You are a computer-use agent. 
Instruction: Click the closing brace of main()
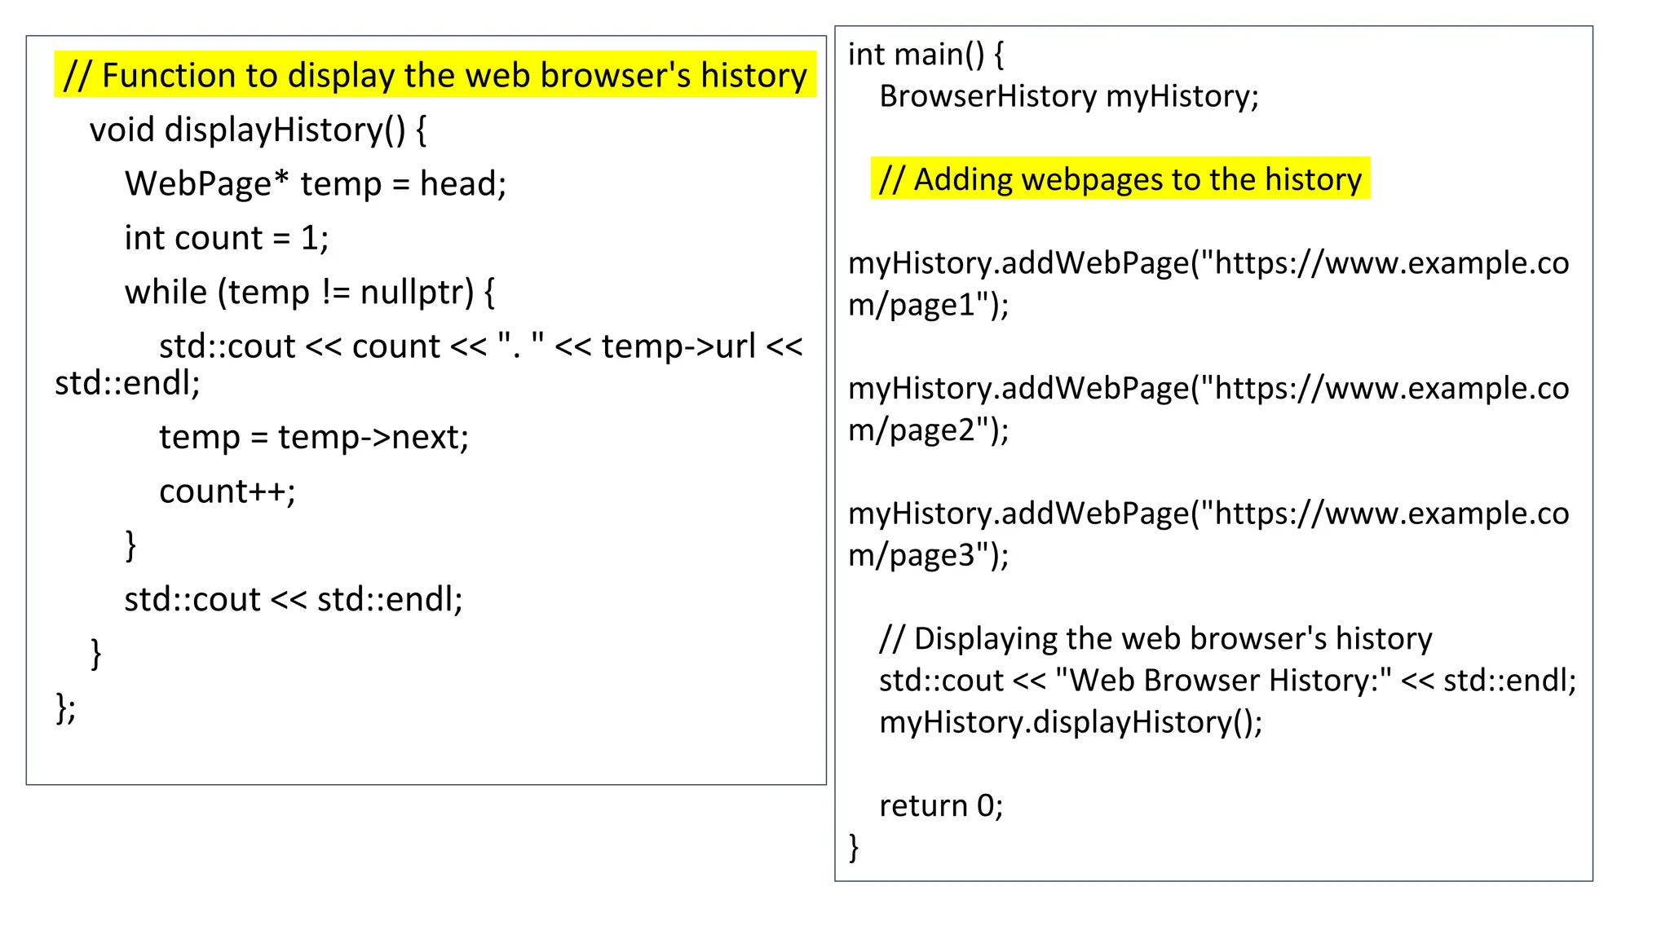tap(854, 848)
